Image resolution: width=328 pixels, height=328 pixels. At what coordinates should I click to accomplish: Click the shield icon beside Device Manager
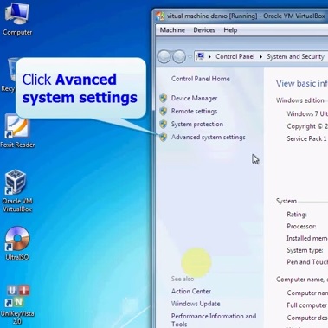164,99
